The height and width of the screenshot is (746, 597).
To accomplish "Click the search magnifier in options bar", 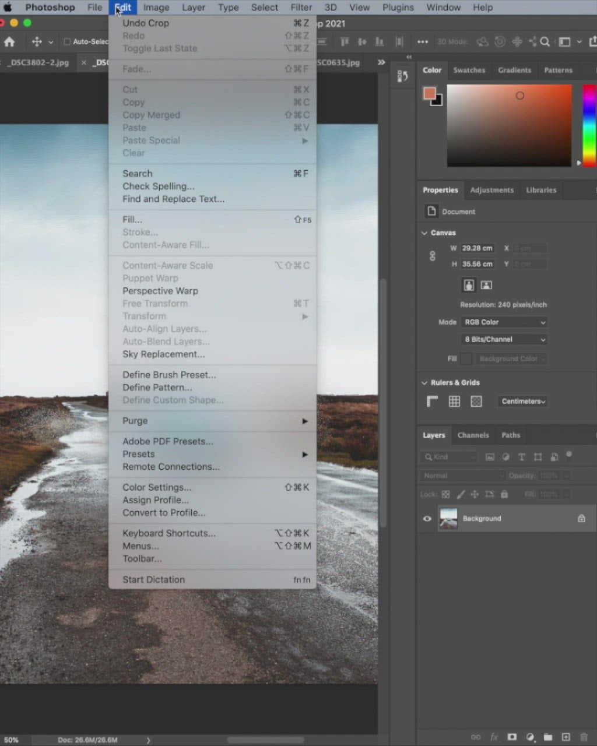I will pos(545,42).
